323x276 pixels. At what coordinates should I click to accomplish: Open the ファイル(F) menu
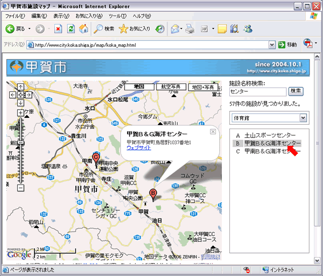(15, 16)
